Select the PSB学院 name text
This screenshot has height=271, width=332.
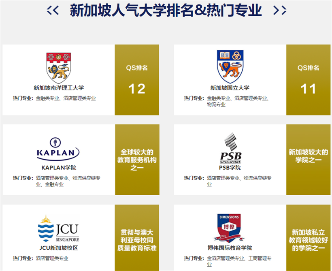click(230, 168)
